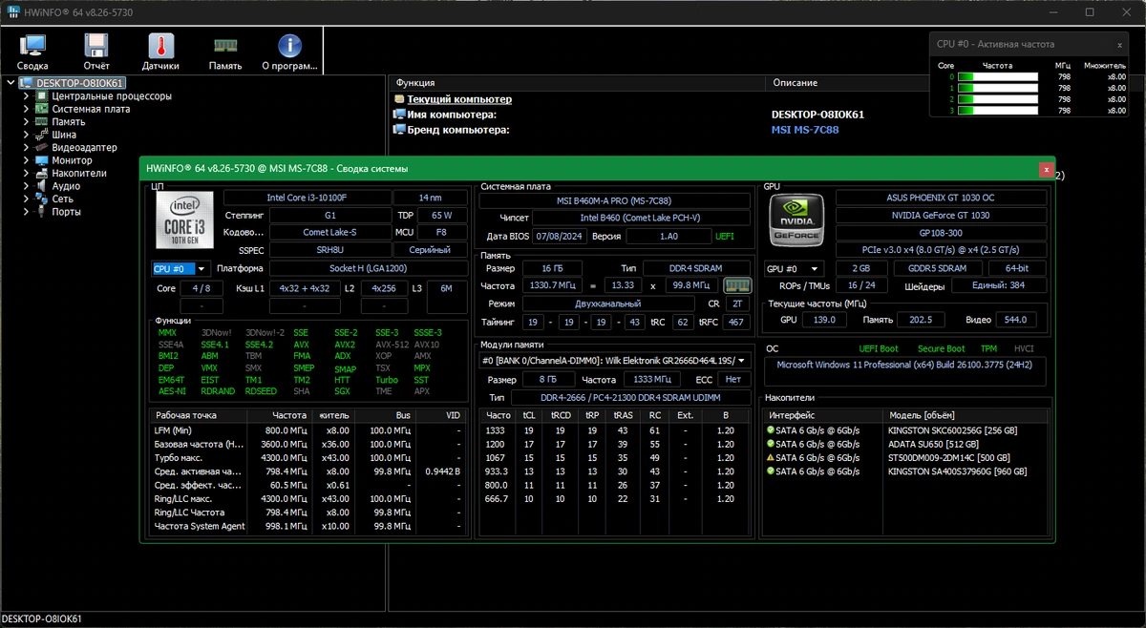
Task: Click the status dot of ADATA SU650 drive
Action: (x=771, y=444)
